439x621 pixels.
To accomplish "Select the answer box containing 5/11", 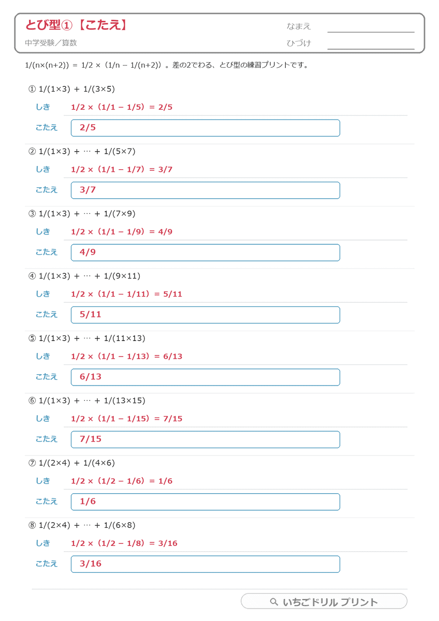I will tap(206, 315).
